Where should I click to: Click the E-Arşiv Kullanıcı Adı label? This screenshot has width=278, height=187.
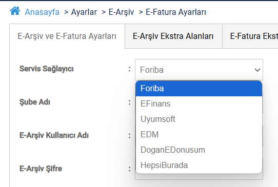coord(54,135)
